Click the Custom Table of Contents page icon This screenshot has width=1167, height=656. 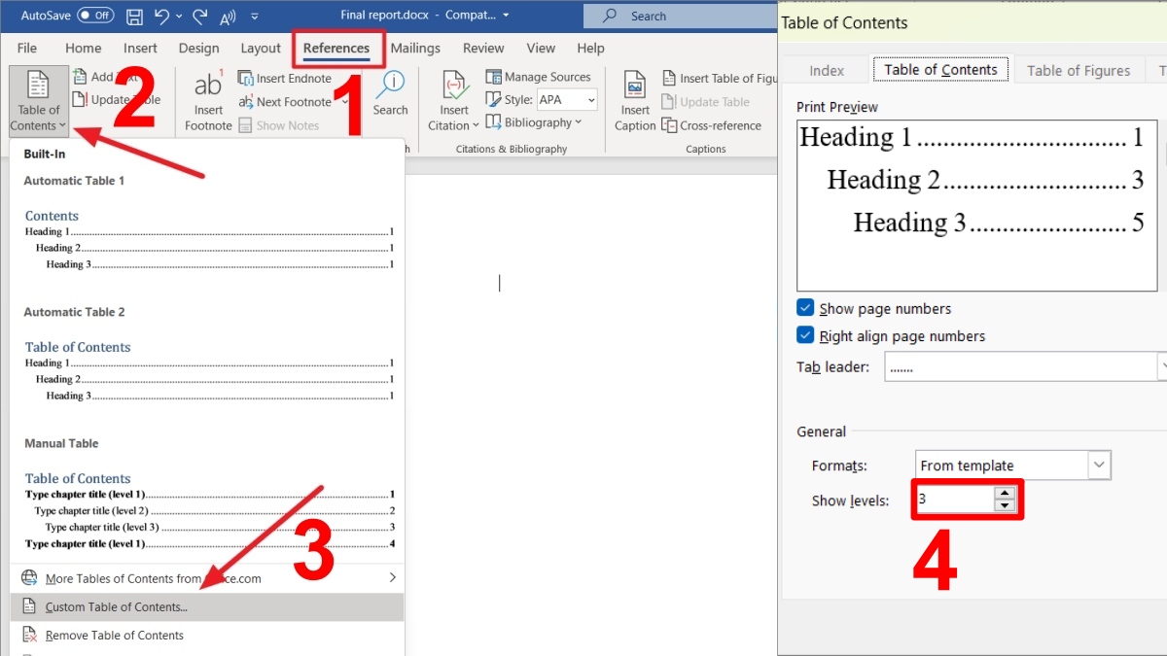(x=29, y=607)
